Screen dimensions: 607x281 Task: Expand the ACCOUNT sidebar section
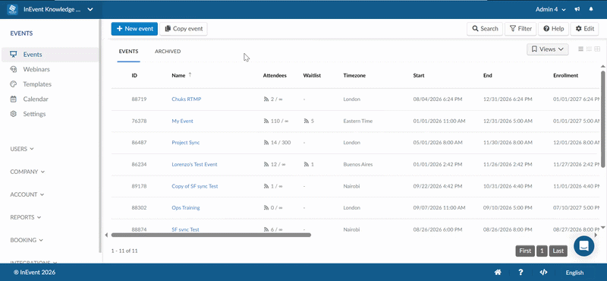(x=27, y=194)
